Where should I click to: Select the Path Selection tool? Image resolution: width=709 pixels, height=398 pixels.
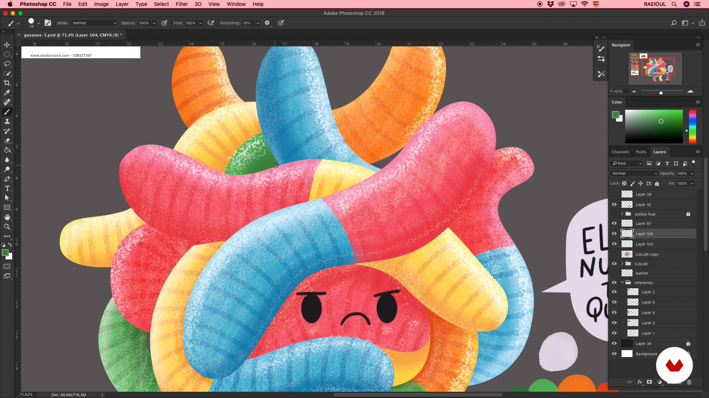[7, 198]
